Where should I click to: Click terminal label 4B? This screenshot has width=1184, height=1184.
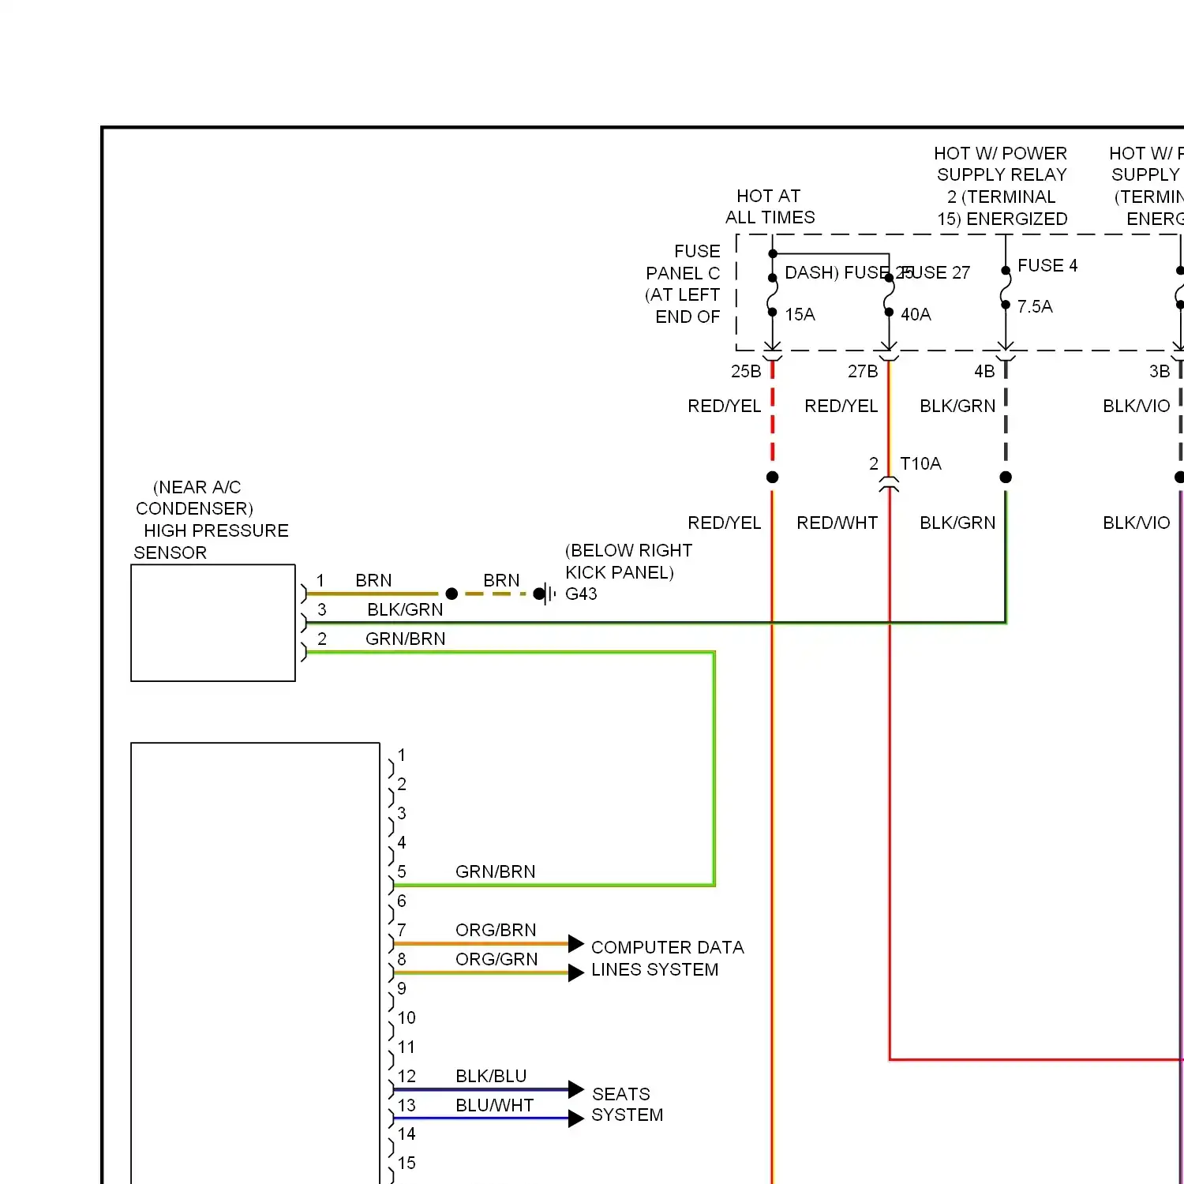click(x=984, y=371)
